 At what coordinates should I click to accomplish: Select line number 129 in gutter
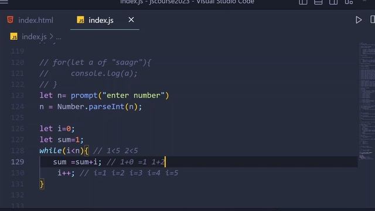(18, 162)
